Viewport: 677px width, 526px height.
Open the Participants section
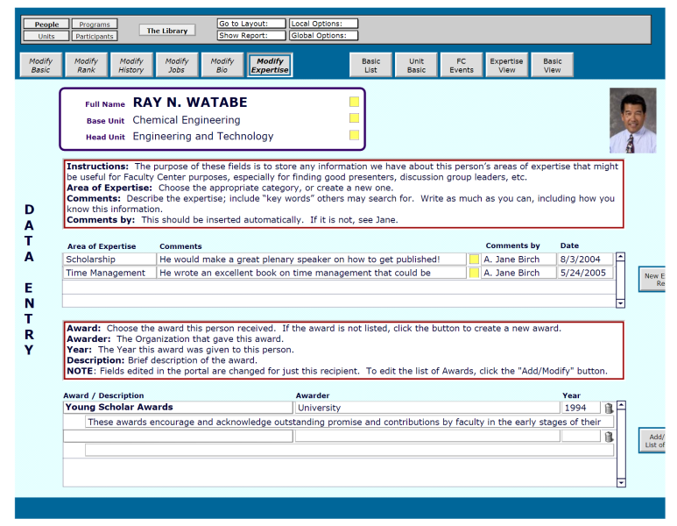[95, 36]
